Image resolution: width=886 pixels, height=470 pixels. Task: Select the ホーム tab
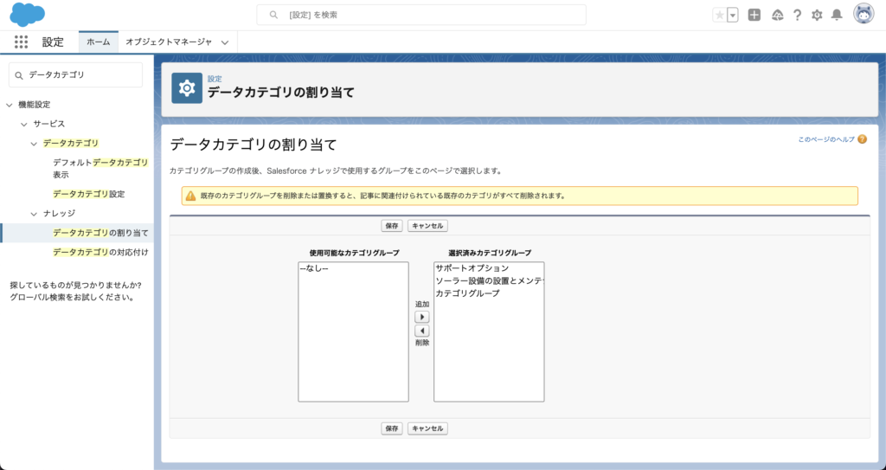click(99, 42)
